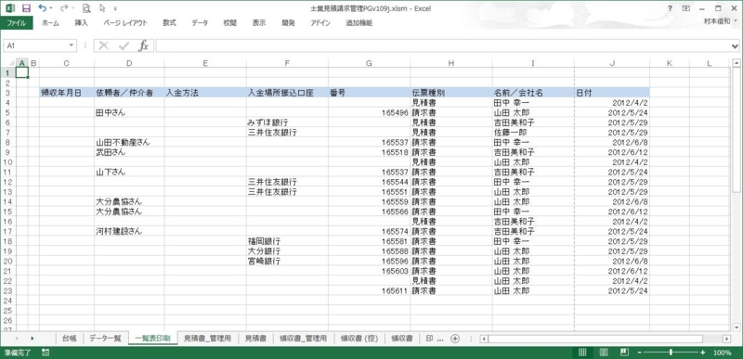Open the 村本俊和 account menu
The height and width of the screenshot is (359, 743).
tap(720, 21)
